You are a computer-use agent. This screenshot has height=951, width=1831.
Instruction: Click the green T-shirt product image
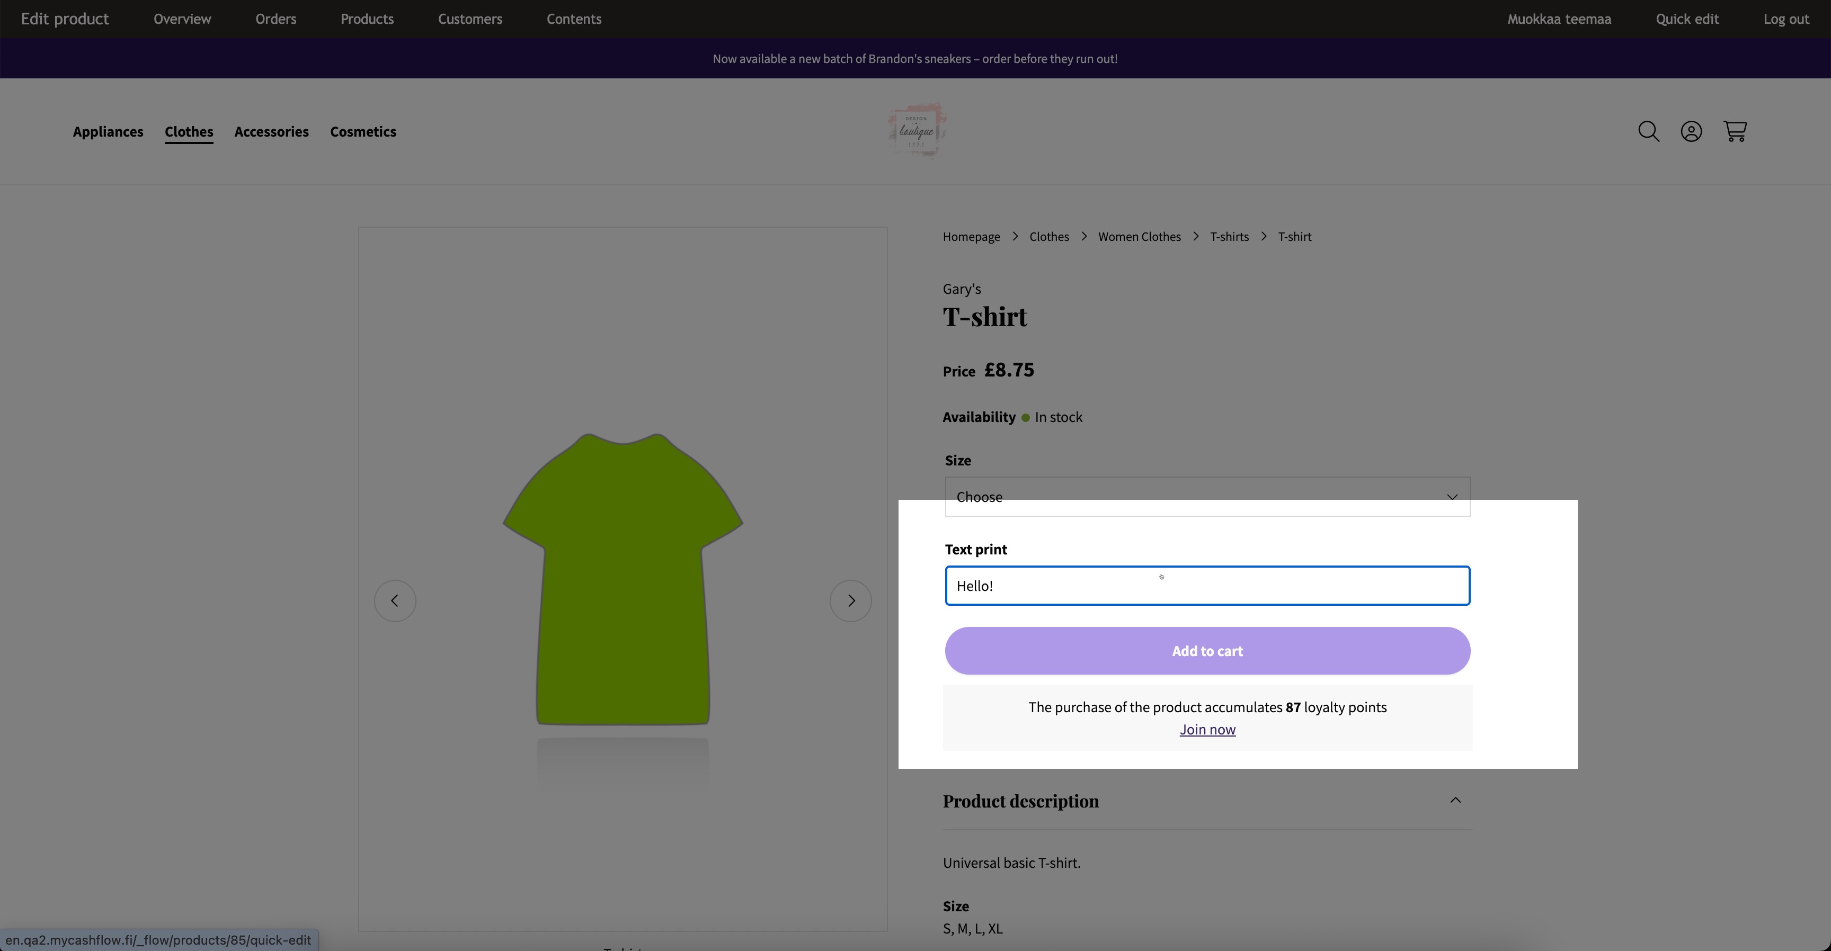coord(623,579)
